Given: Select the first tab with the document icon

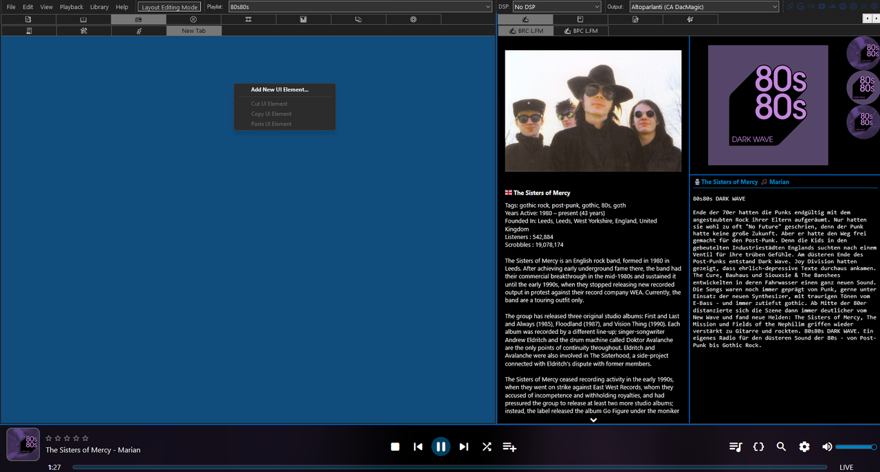Looking at the screenshot, I should [x=28, y=19].
